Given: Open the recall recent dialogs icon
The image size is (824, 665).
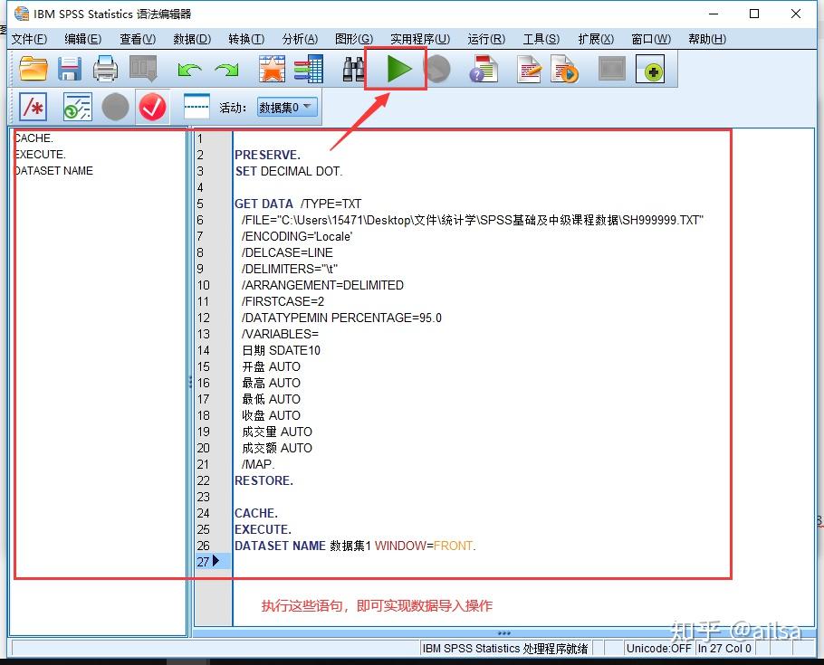Looking at the screenshot, I should click(143, 69).
